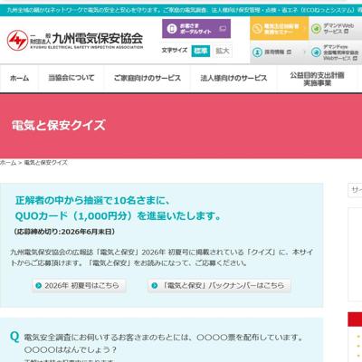Click the phone icon on the portal button
This screenshot has width=362, height=362.
click(x=172, y=29)
